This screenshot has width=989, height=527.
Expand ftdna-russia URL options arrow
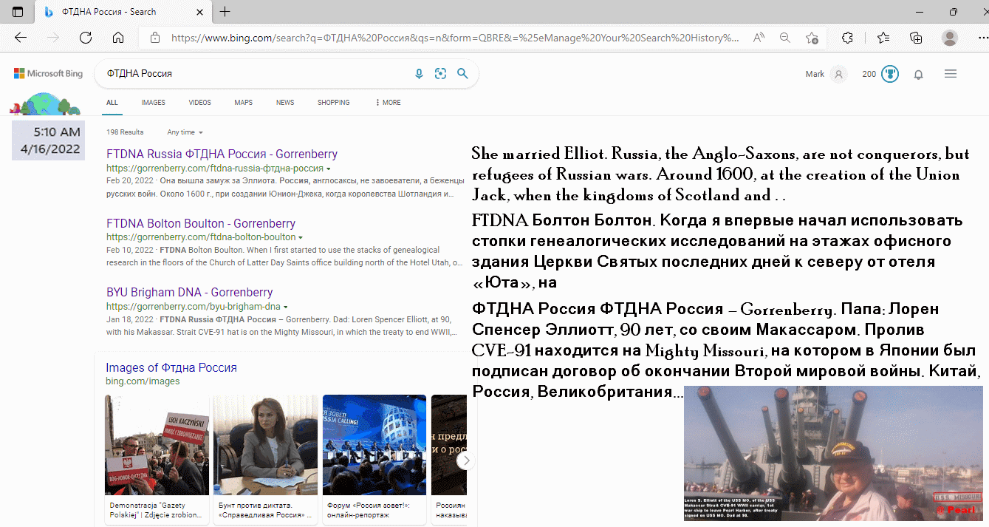(330, 169)
